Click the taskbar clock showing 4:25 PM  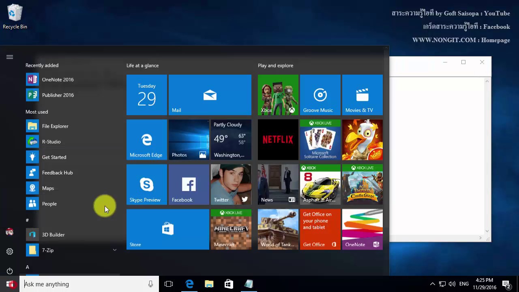[x=484, y=284]
